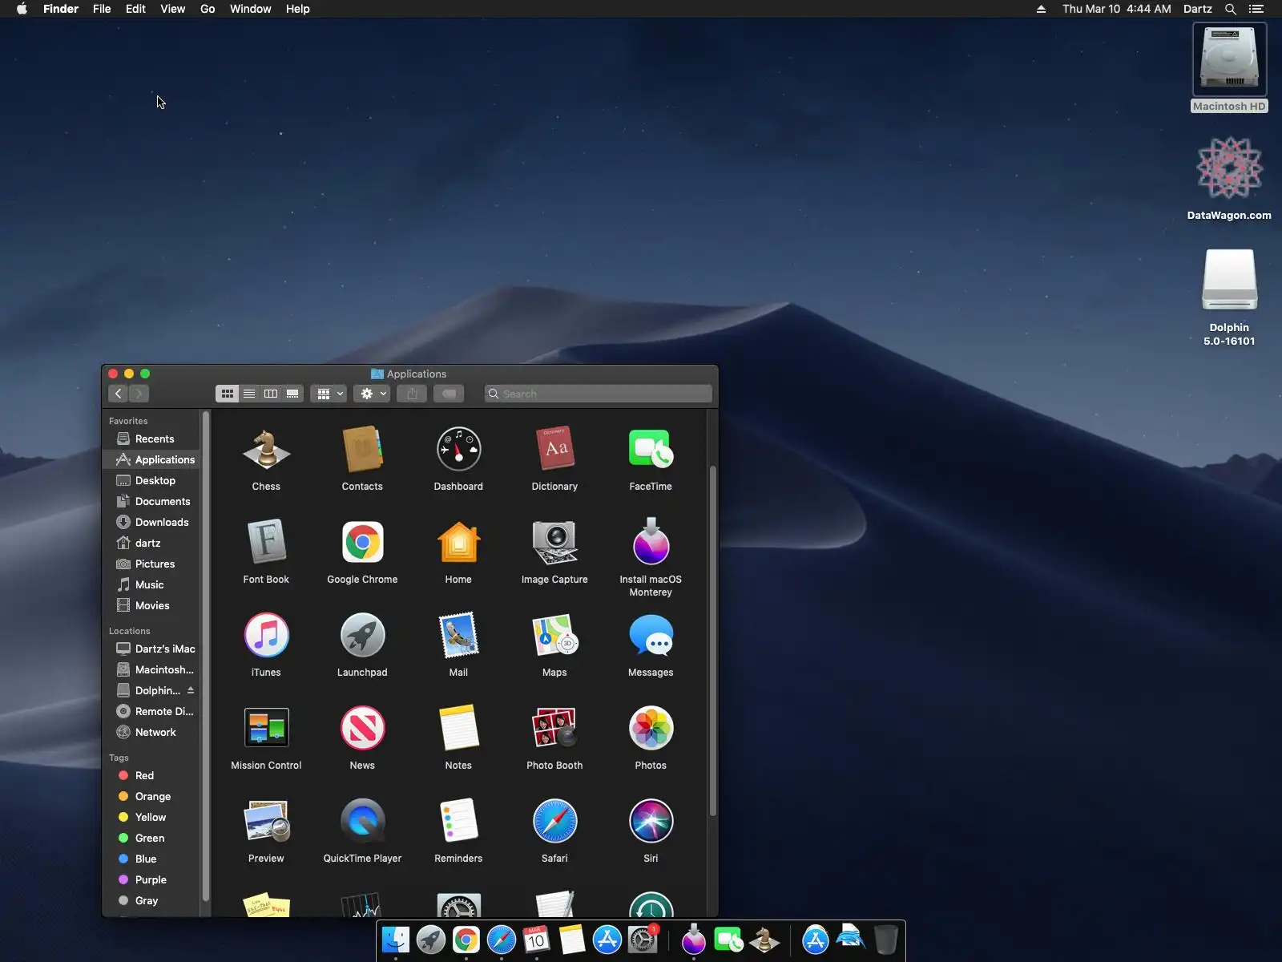
Task: Open Calendar from the Dock
Action: click(x=536, y=940)
